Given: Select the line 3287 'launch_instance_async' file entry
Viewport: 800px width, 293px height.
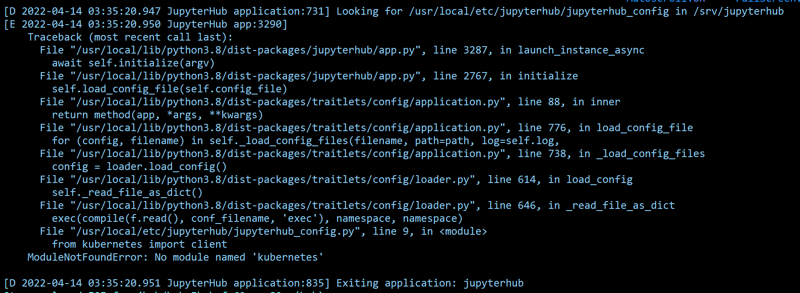Looking at the screenshot, I should [342, 50].
